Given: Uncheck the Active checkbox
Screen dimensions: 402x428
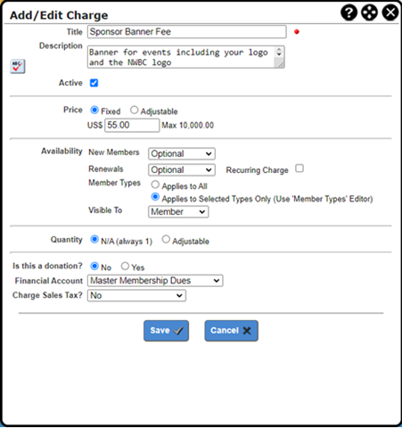Looking at the screenshot, I should tap(94, 83).
